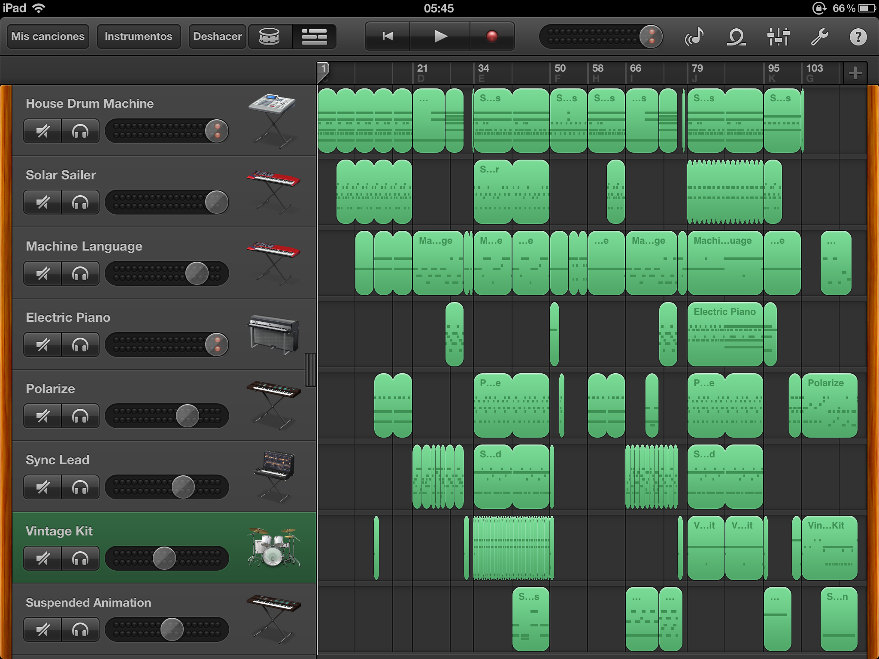This screenshot has width=879, height=659.
Task: Select the Vintage Kit drum set icon
Action: (x=274, y=547)
